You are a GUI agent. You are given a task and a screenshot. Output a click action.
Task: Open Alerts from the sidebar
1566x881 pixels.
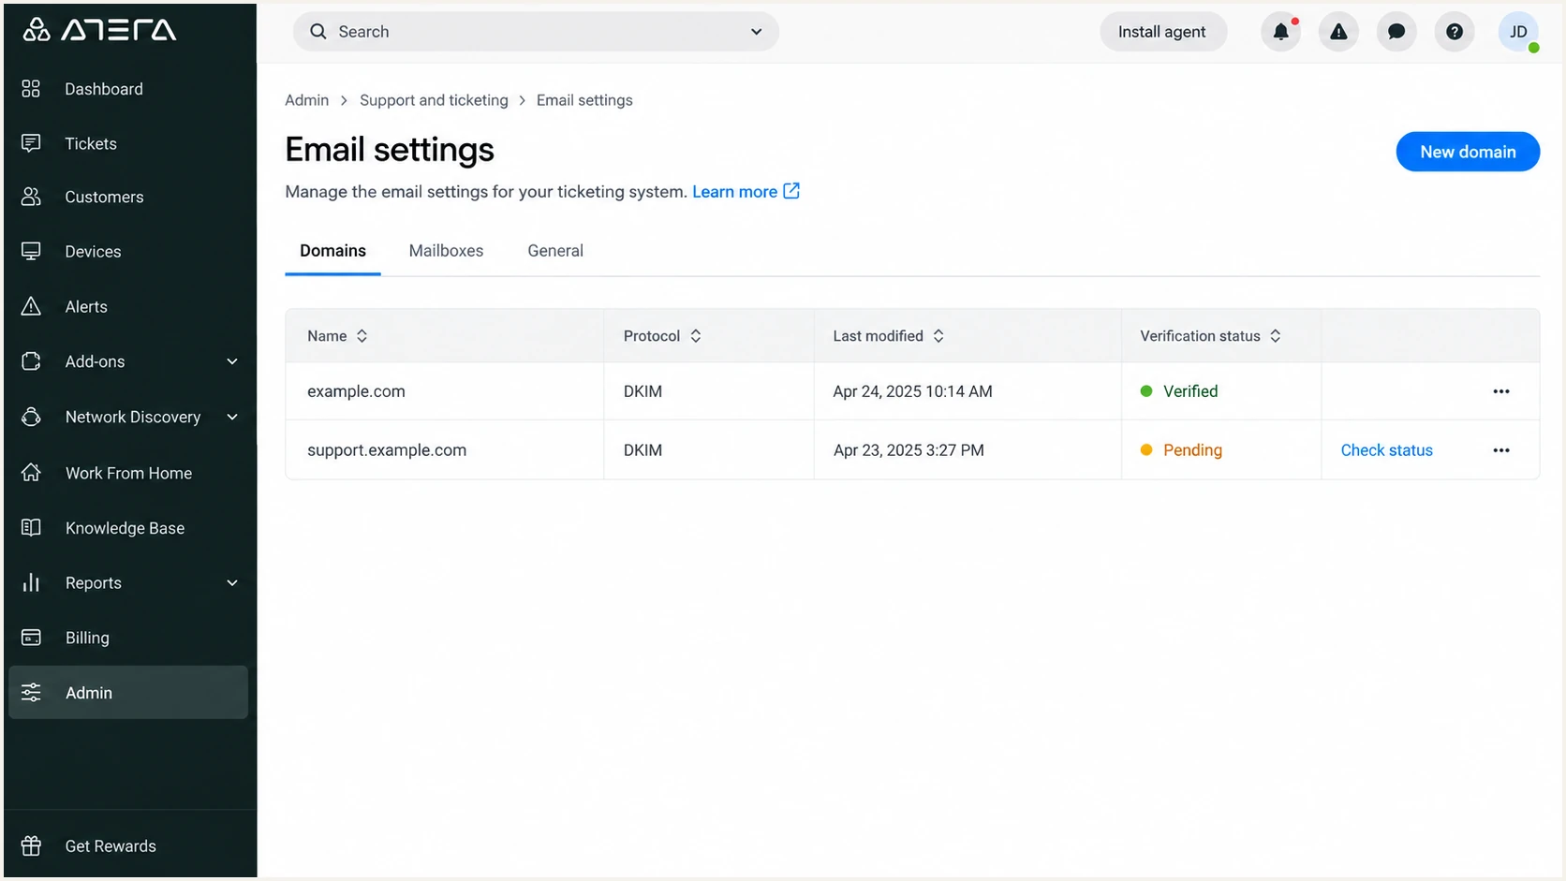[128, 306]
